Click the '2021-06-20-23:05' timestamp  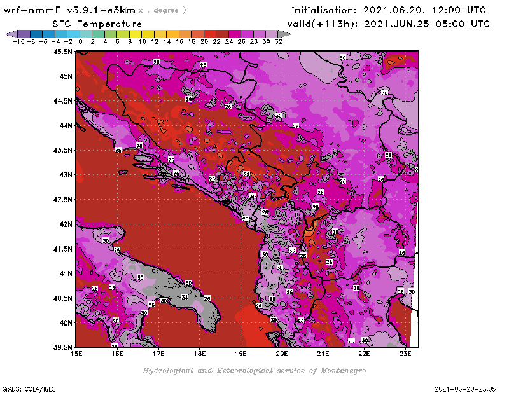coord(465,389)
